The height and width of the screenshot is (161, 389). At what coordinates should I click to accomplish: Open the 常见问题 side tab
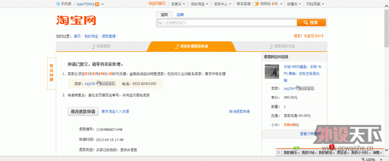point(51,73)
